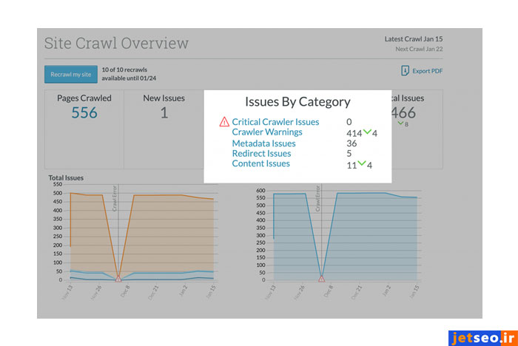Viewport: 518px width, 346px height.
Task: Click the green arrow under total issues 466
Action: point(400,124)
